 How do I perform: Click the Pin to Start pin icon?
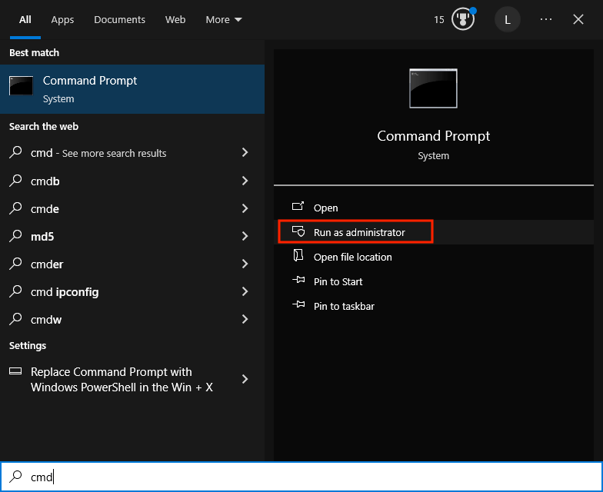click(298, 280)
